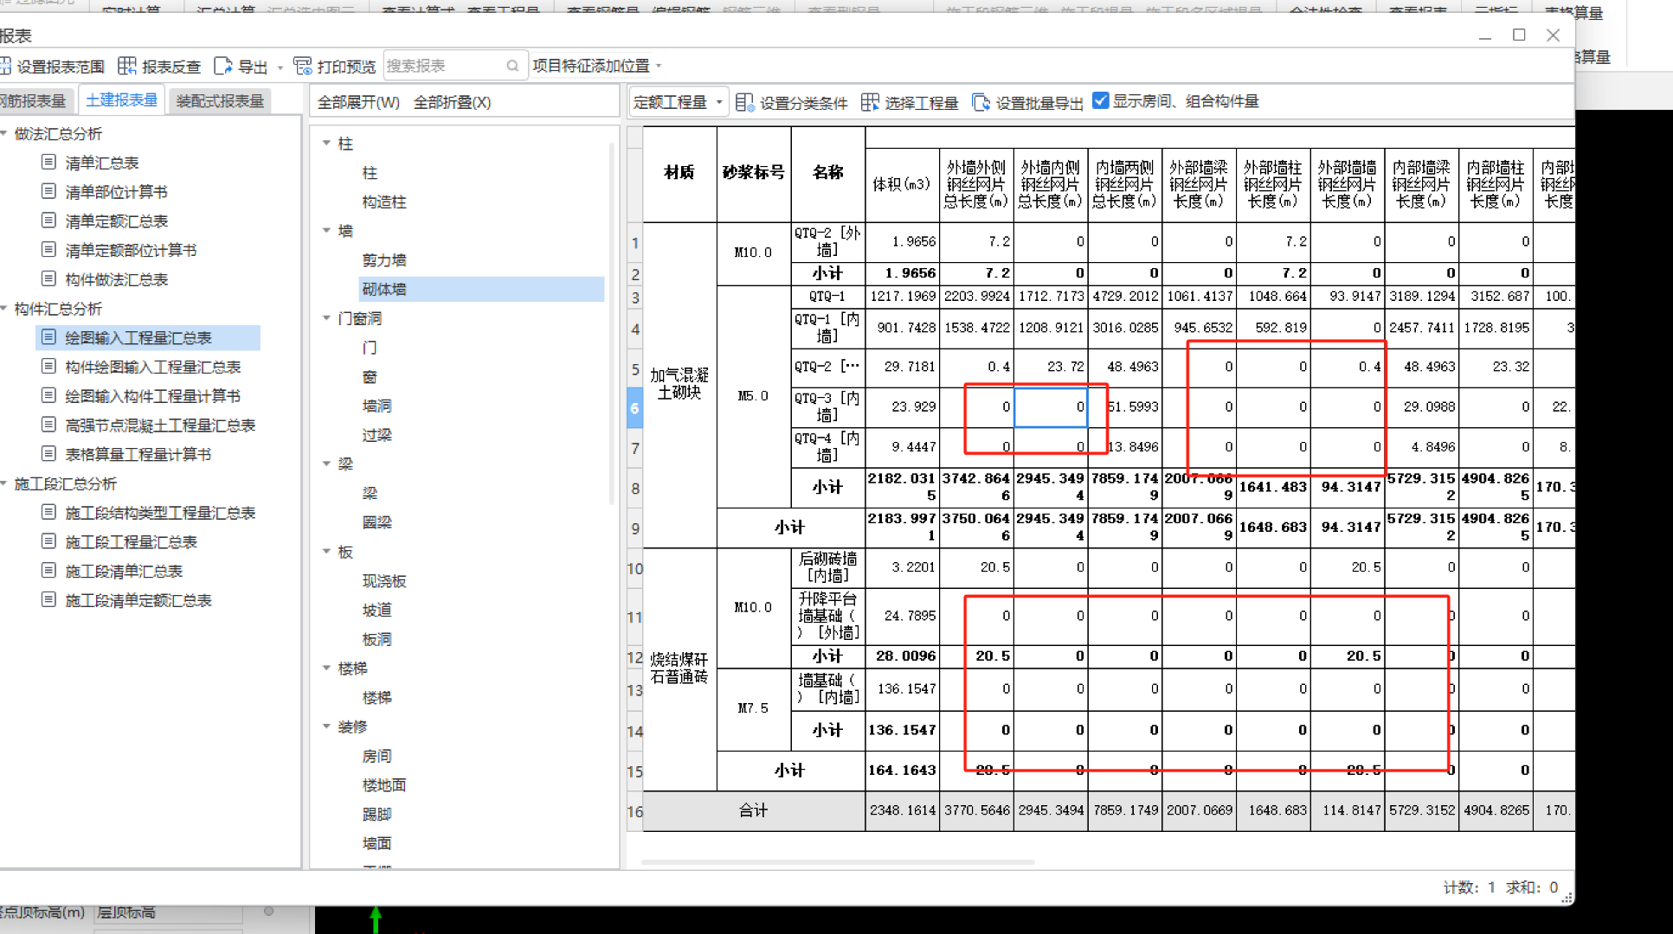Select the 清单汇总表 report item
The image size is (1673, 934).
pos(101,163)
